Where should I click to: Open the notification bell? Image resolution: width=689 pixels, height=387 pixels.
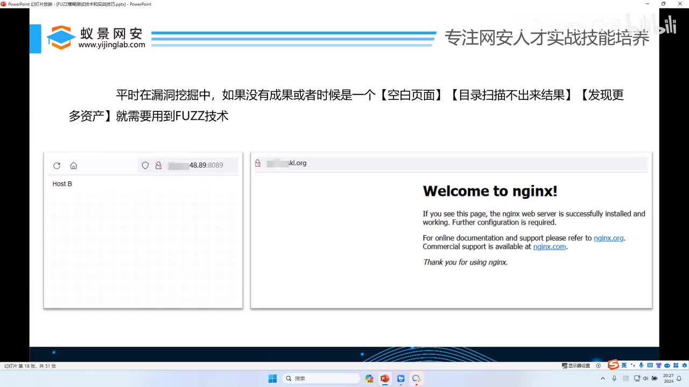679,378
